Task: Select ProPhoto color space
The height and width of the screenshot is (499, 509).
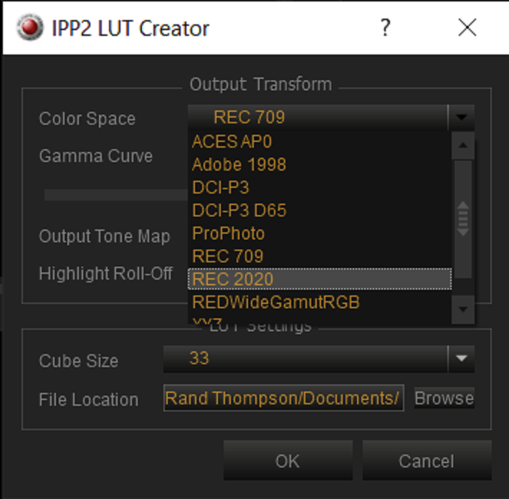Action: click(320, 234)
